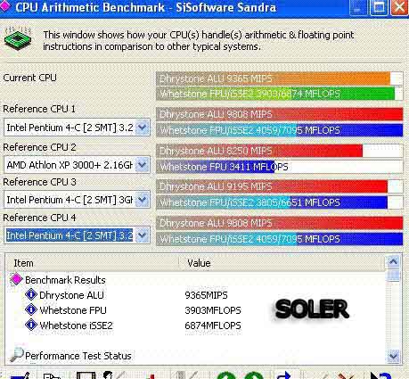Click Reference CPU 1 Dhrystone 9808 MIPS bar
Image resolution: width=409 pixels, height=379 pixels.
[280, 114]
